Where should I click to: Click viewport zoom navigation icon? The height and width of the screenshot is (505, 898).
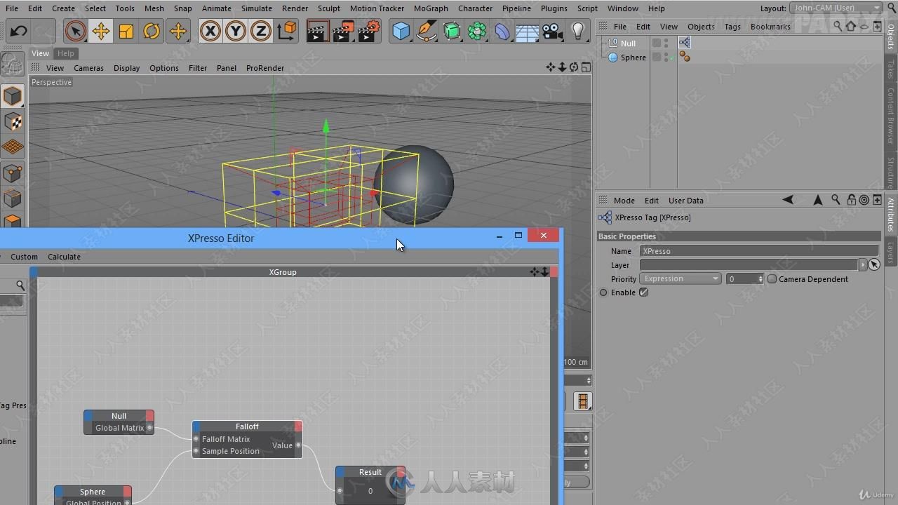point(562,67)
